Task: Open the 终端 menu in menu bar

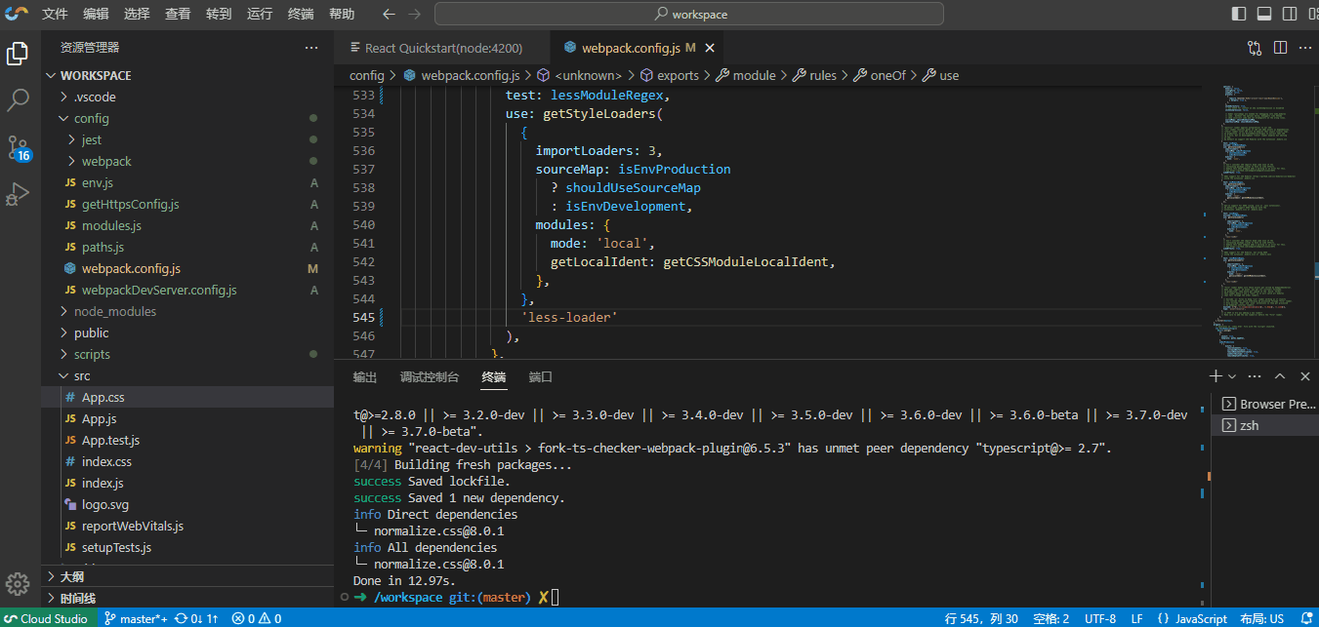Action: coord(301,15)
